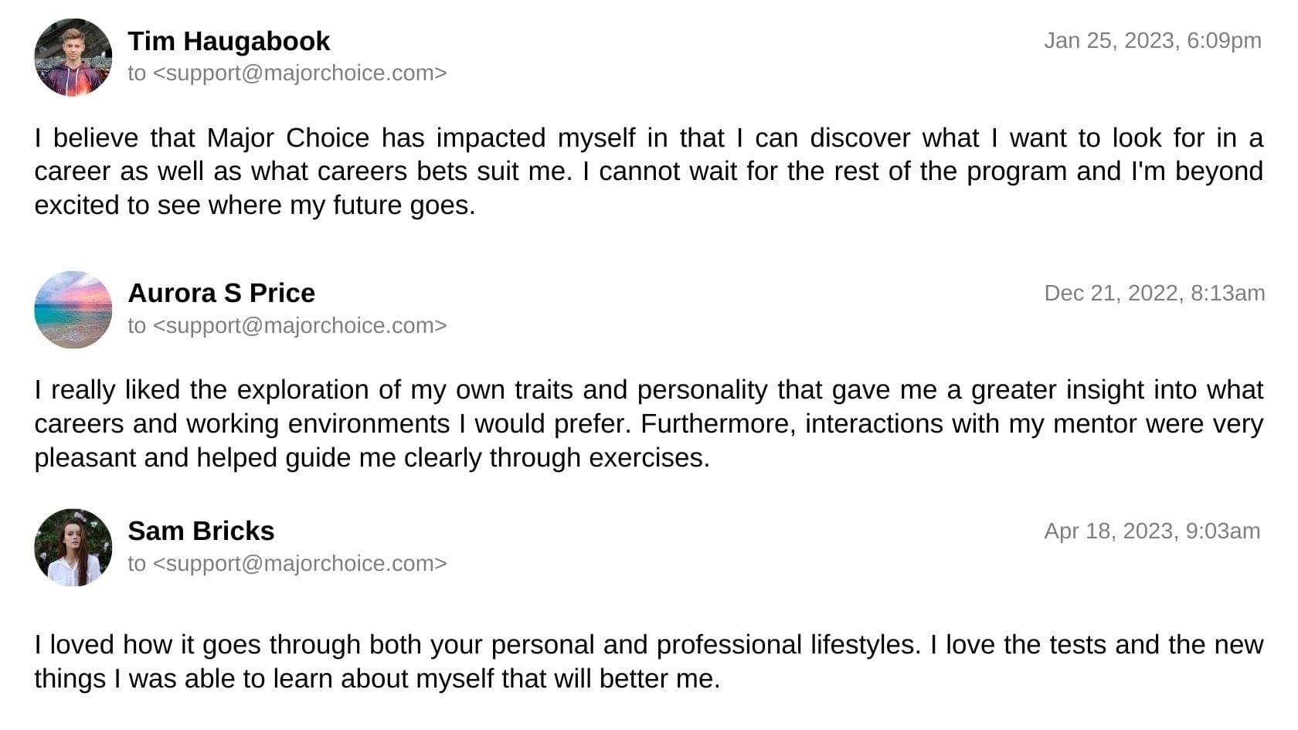Viewport: 1298px width, 730px height.
Task: Click the word 'Major Choice' in first message
Action: coord(288,138)
